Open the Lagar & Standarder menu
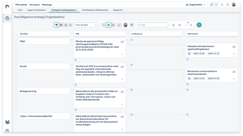Screen dimensions: 243x136 click(37, 10)
